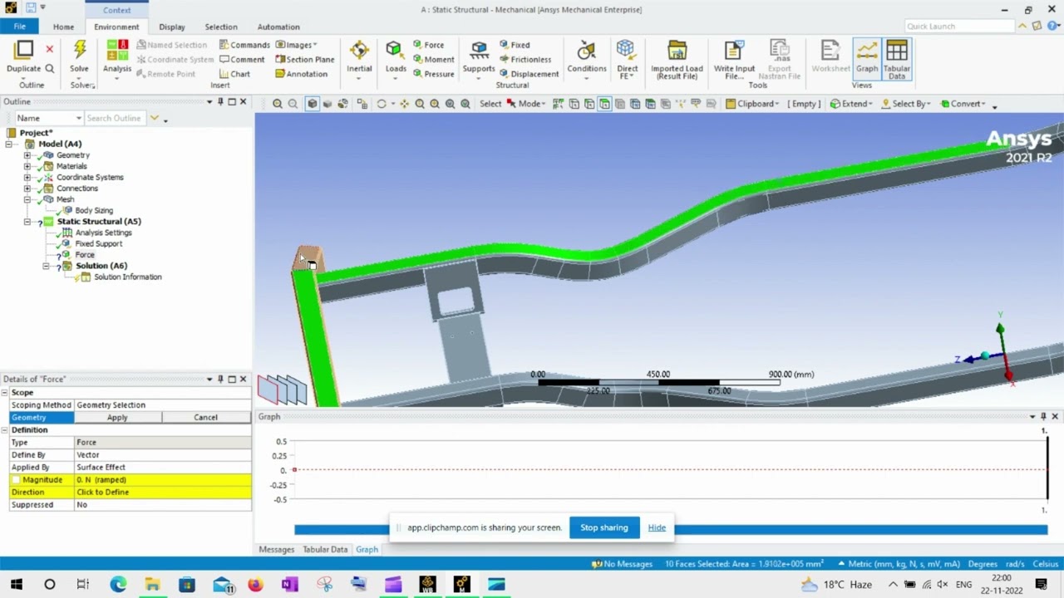This screenshot has height=598, width=1064.
Task: Collapse the Static Structural (A5) node
Action: pyautogui.click(x=27, y=222)
